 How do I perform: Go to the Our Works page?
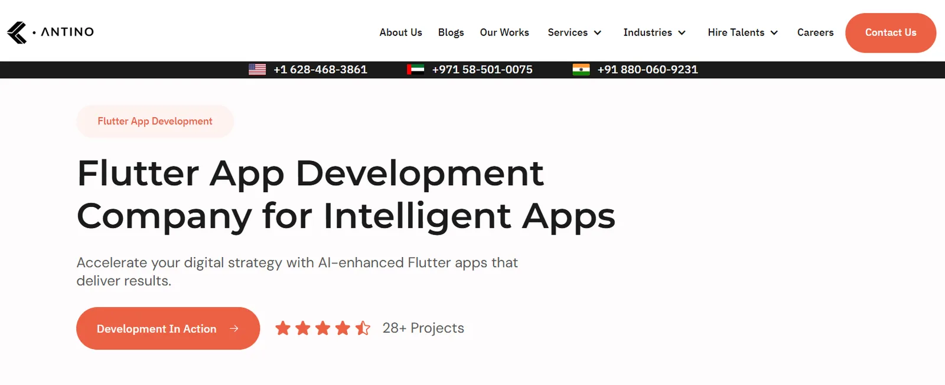(x=504, y=32)
